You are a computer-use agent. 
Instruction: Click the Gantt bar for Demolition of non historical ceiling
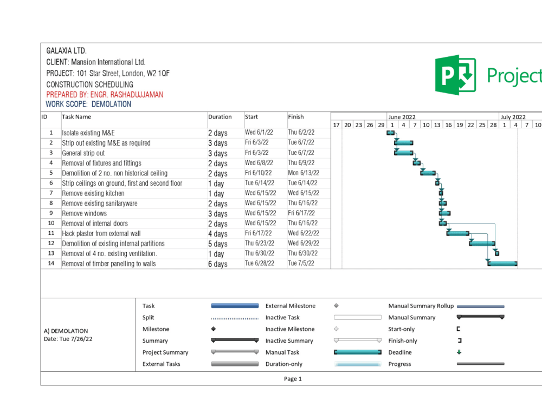pos(428,173)
